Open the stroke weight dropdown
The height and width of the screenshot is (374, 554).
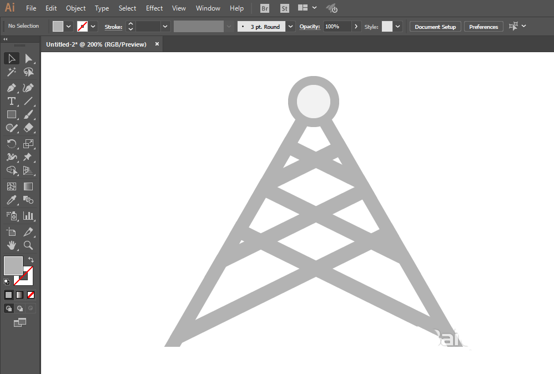165,27
